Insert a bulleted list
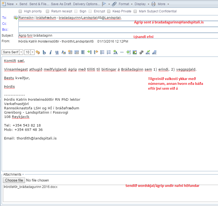 [x=102, y=52]
